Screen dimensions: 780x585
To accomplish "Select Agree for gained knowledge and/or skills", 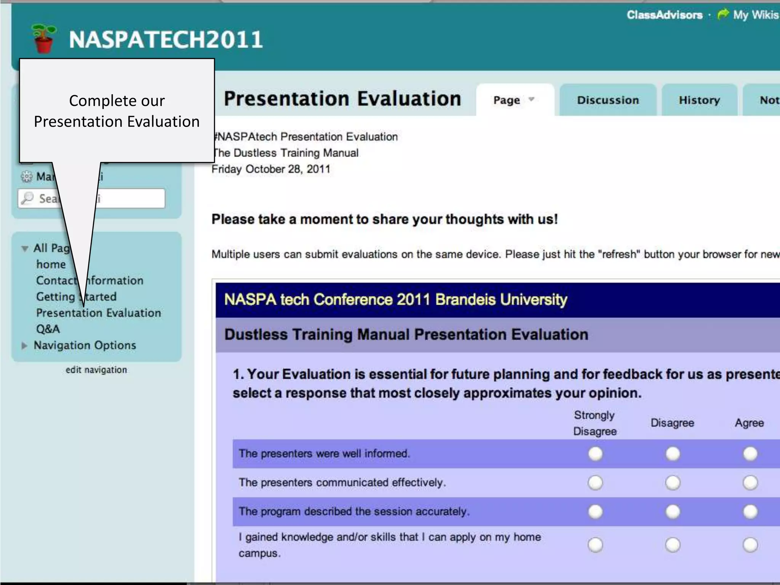I will tap(750, 545).
